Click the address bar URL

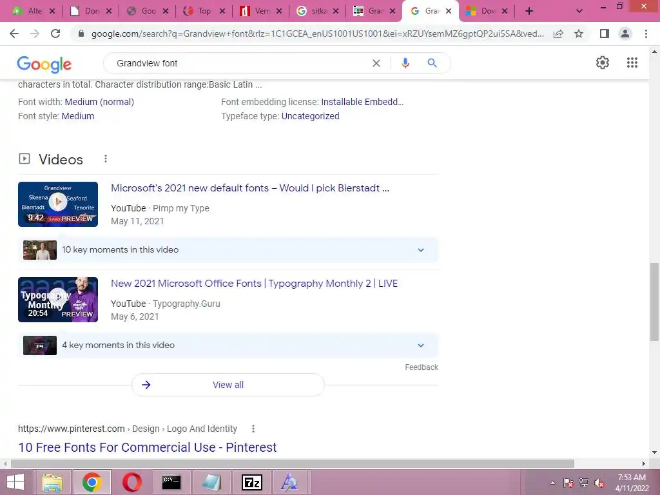click(317, 34)
